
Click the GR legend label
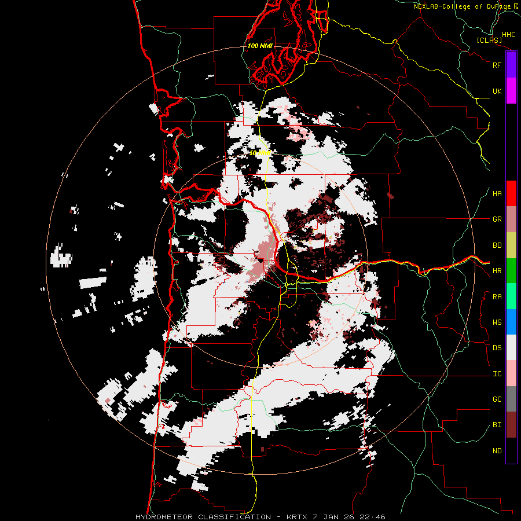tap(497, 219)
